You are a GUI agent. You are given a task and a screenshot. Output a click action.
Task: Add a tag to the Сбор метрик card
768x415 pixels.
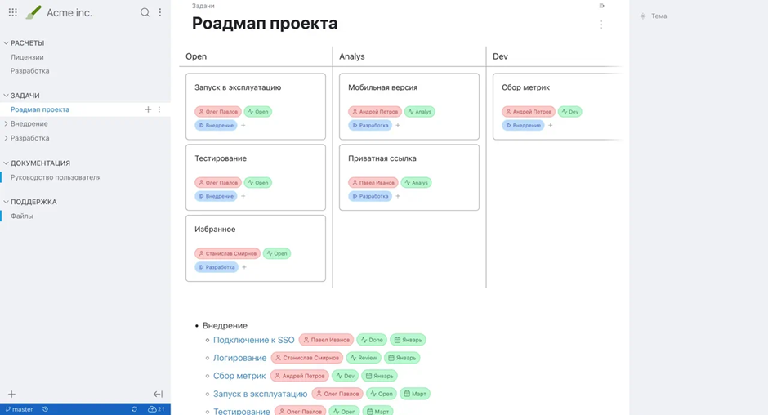point(550,126)
